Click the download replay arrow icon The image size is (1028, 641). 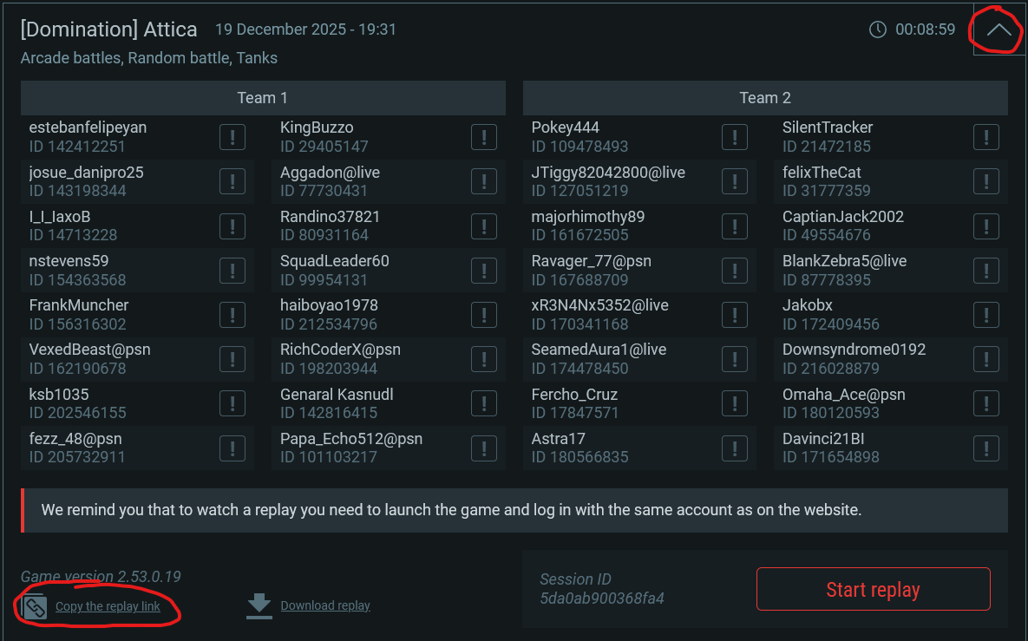(x=259, y=606)
